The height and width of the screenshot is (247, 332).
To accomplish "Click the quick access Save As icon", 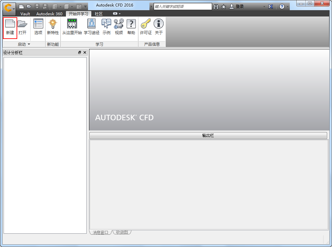I will click(45, 6).
